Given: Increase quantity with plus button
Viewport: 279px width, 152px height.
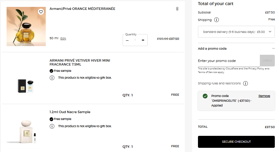Looking at the screenshot, I should tap(143, 40).
